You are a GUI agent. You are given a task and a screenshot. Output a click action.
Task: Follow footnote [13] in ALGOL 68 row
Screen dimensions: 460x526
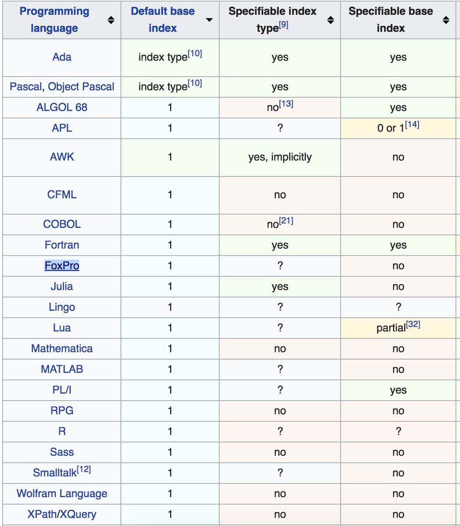click(286, 104)
